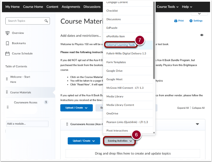Screen dimensions: 212x162
Task: Open the Course Tools dropdown menu
Action: click(x=168, y=7)
